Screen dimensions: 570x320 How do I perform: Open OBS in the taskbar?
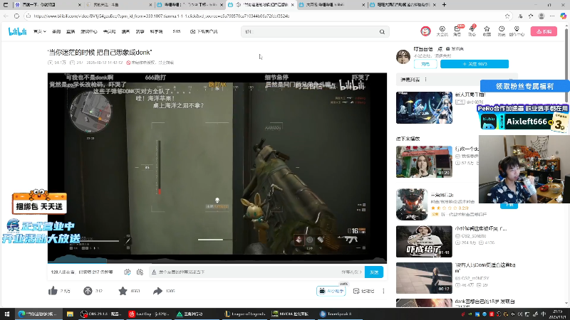100,314
